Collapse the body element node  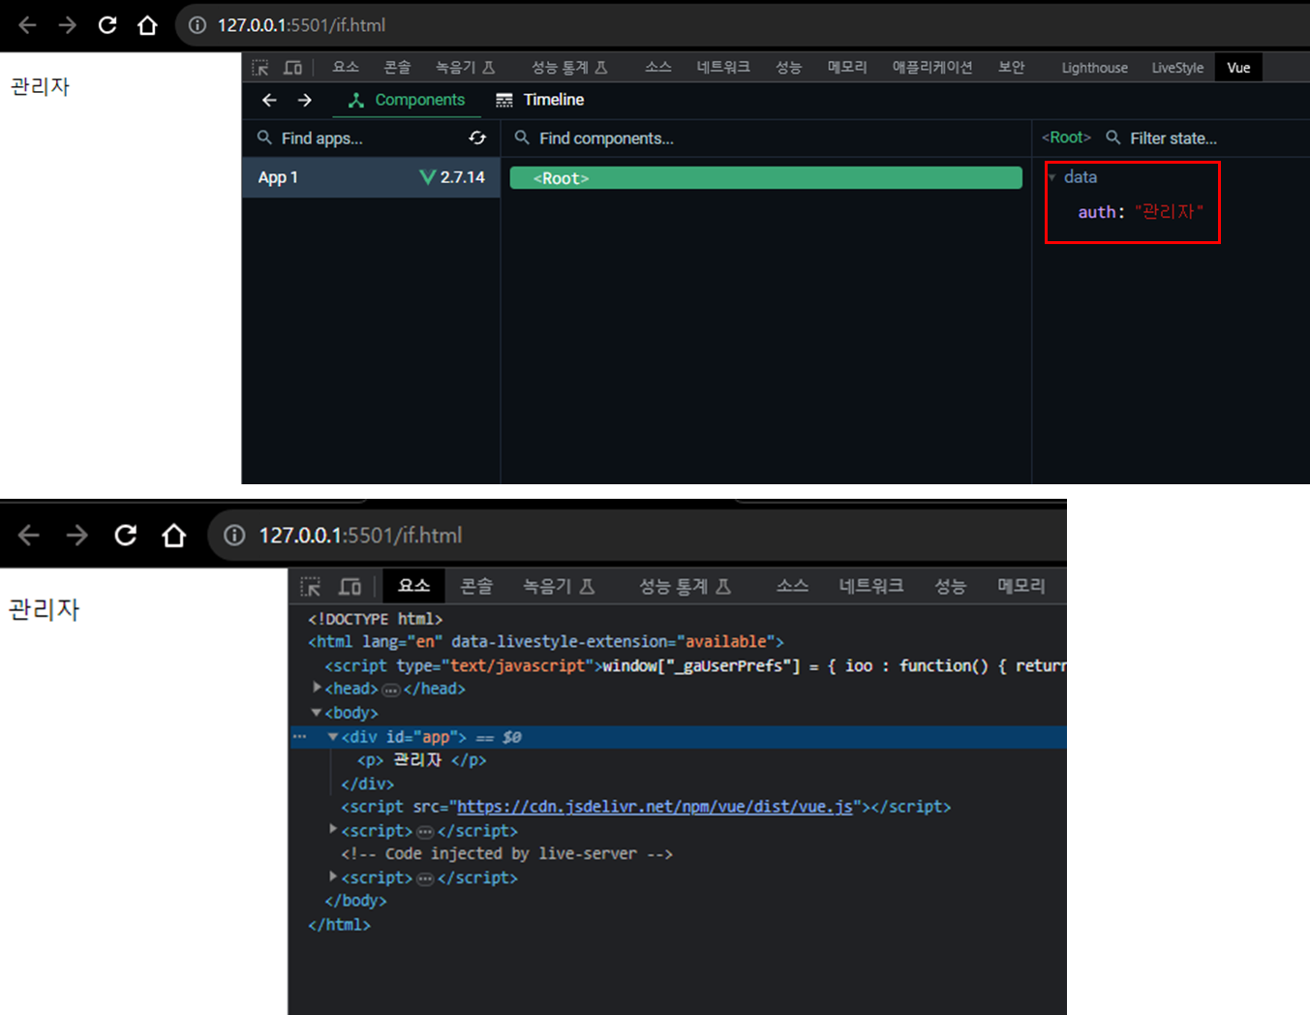tap(317, 712)
